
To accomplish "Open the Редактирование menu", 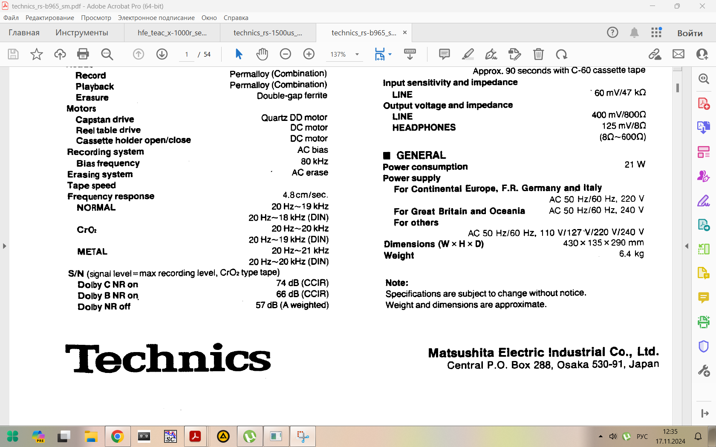I will coord(50,18).
